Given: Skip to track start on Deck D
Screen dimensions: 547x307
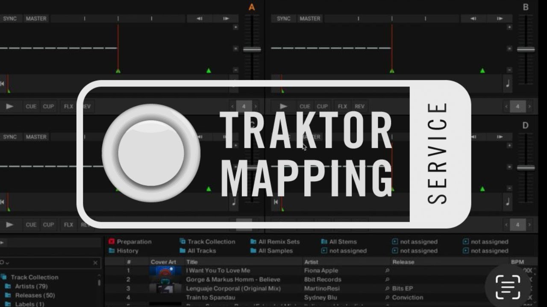Looking at the screenshot, I should tap(276, 202).
